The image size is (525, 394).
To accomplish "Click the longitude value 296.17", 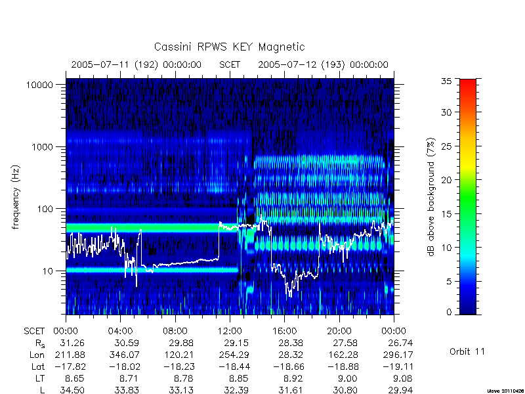I will (398, 355).
